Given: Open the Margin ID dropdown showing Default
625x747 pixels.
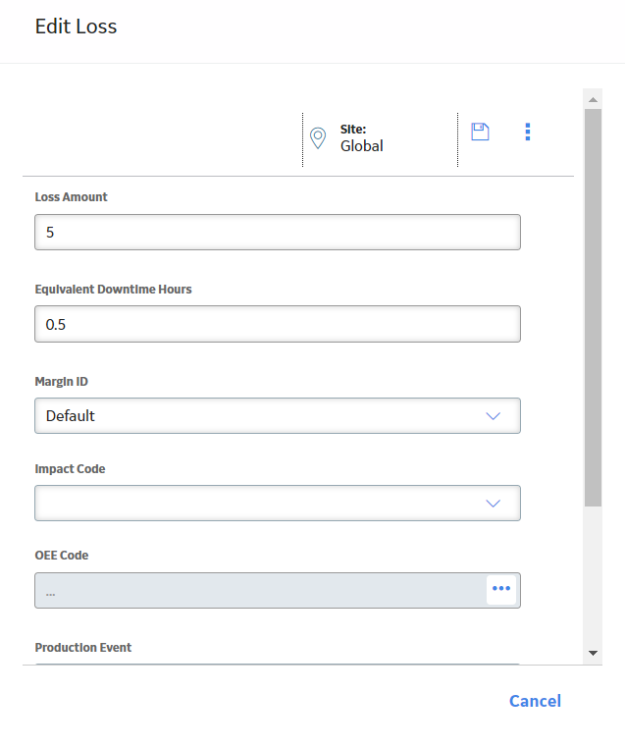Looking at the screenshot, I should [278, 416].
